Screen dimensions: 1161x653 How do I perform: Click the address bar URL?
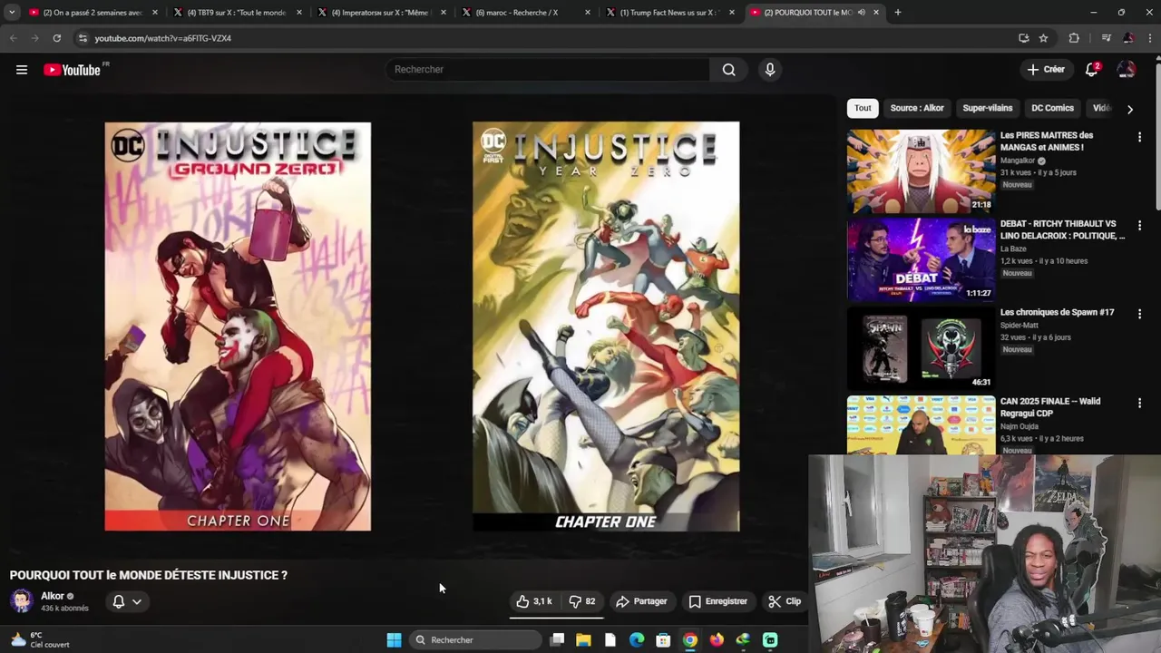pyautogui.click(x=163, y=38)
